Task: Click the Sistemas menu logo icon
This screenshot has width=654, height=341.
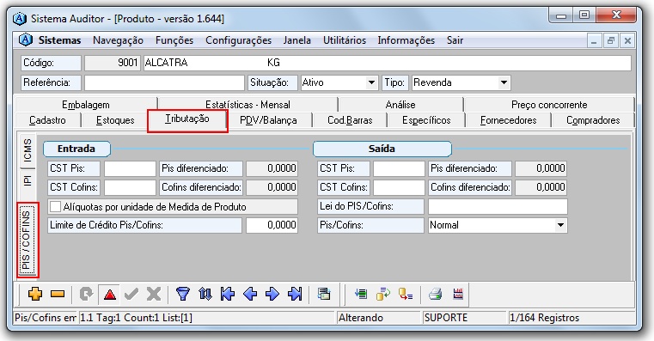Action: (x=26, y=40)
